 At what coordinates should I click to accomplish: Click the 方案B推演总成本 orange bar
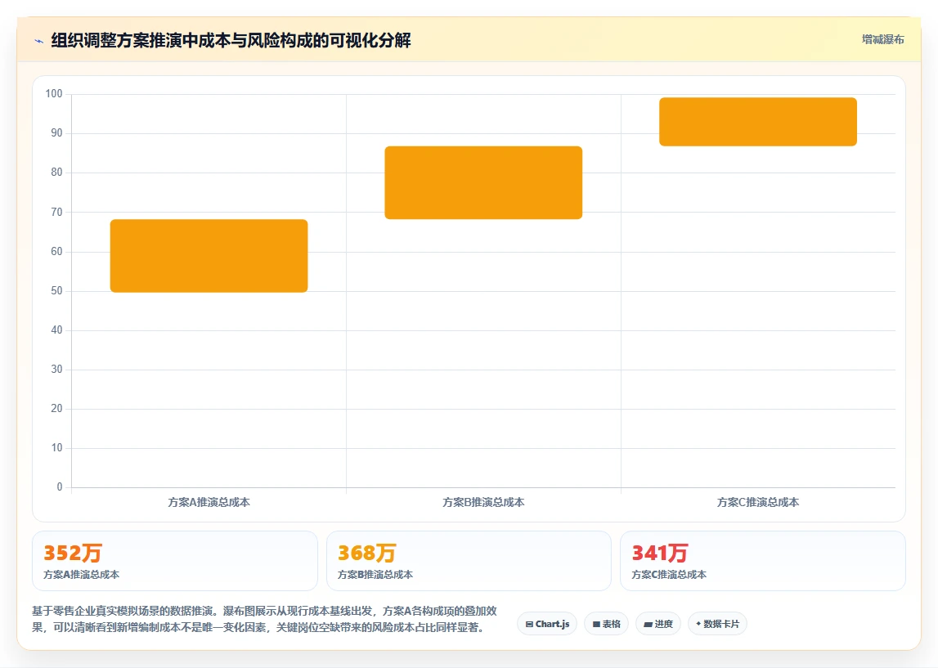pos(483,183)
